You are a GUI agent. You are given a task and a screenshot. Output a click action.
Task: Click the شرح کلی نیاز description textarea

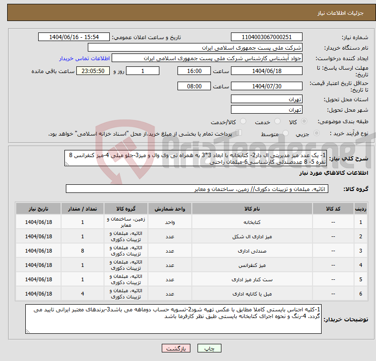click(x=196, y=158)
